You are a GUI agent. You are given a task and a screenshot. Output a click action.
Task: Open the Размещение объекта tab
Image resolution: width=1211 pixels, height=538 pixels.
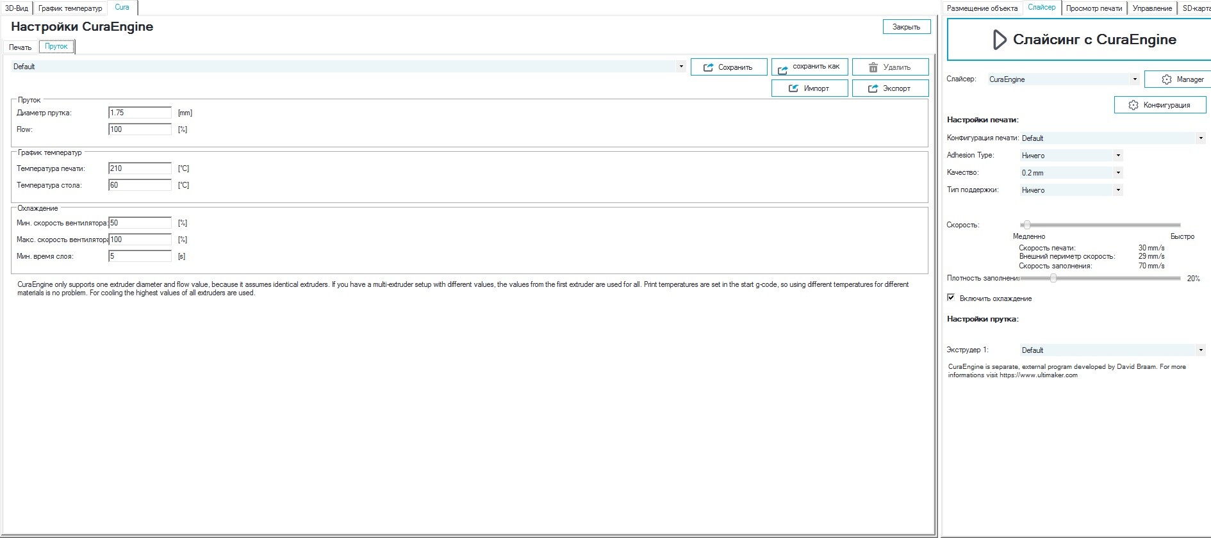(x=982, y=8)
